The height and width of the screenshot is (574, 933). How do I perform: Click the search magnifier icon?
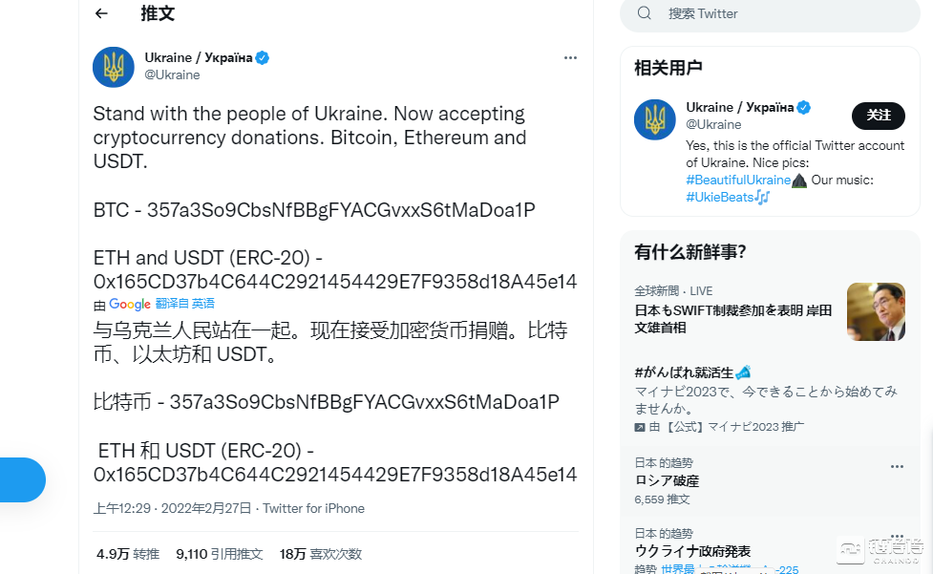645,13
